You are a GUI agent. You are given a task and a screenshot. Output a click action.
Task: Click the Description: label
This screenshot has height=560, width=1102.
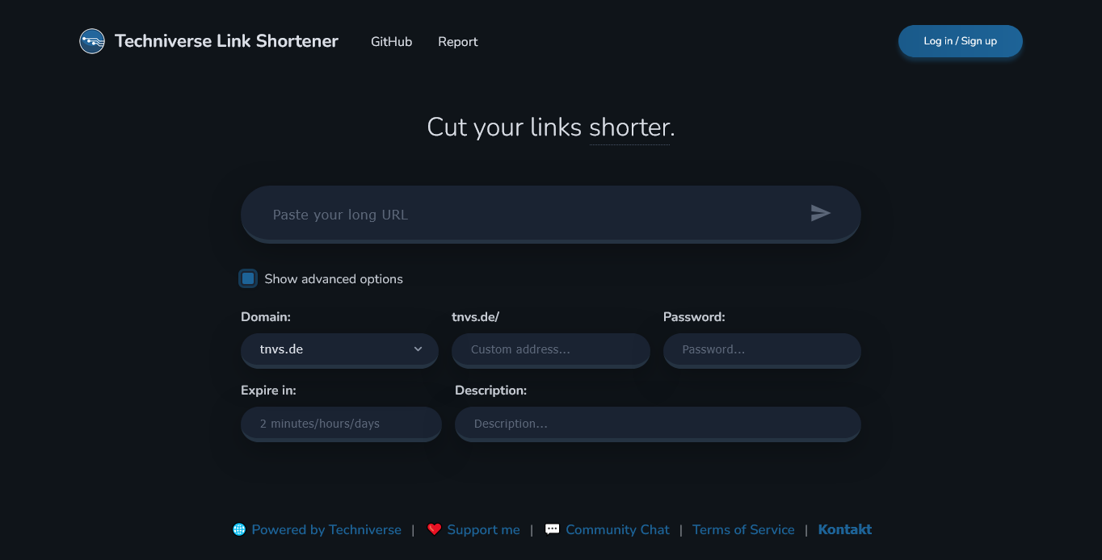click(490, 391)
